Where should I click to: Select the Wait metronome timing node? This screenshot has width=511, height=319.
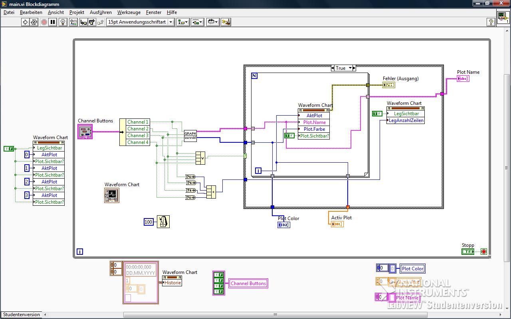pyautogui.click(x=163, y=222)
